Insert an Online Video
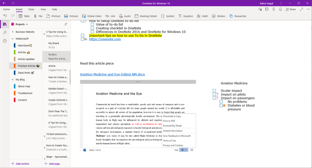 pyautogui.click(x=92, y=16)
